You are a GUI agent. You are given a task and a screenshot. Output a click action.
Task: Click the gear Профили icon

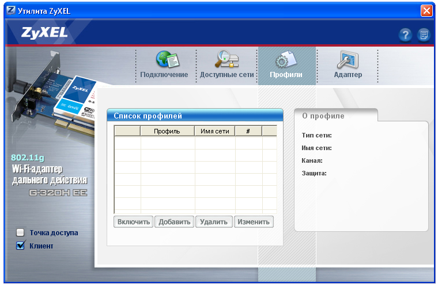click(x=286, y=59)
